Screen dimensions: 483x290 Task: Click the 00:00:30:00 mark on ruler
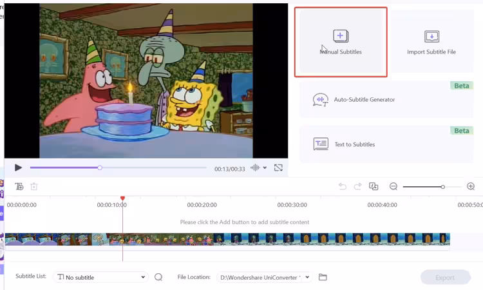click(292, 205)
